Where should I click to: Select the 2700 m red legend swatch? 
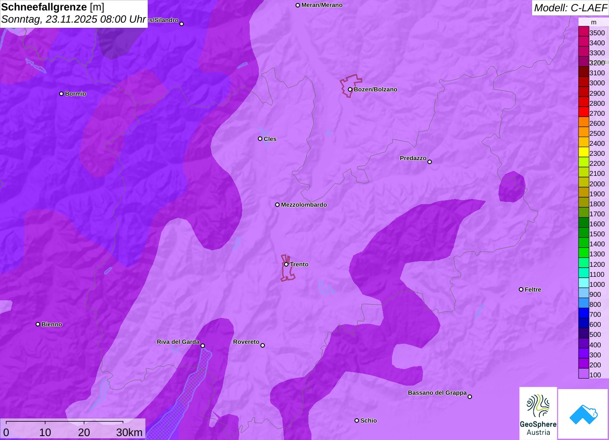(584, 112)
